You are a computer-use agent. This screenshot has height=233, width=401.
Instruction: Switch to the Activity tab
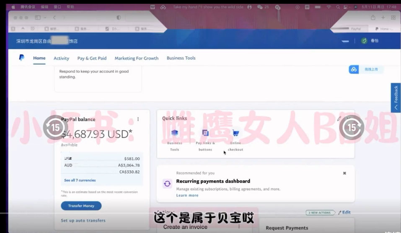point(61,58)
